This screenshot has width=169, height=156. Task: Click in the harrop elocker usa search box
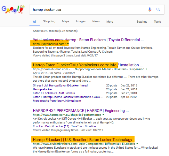point(88,10)
